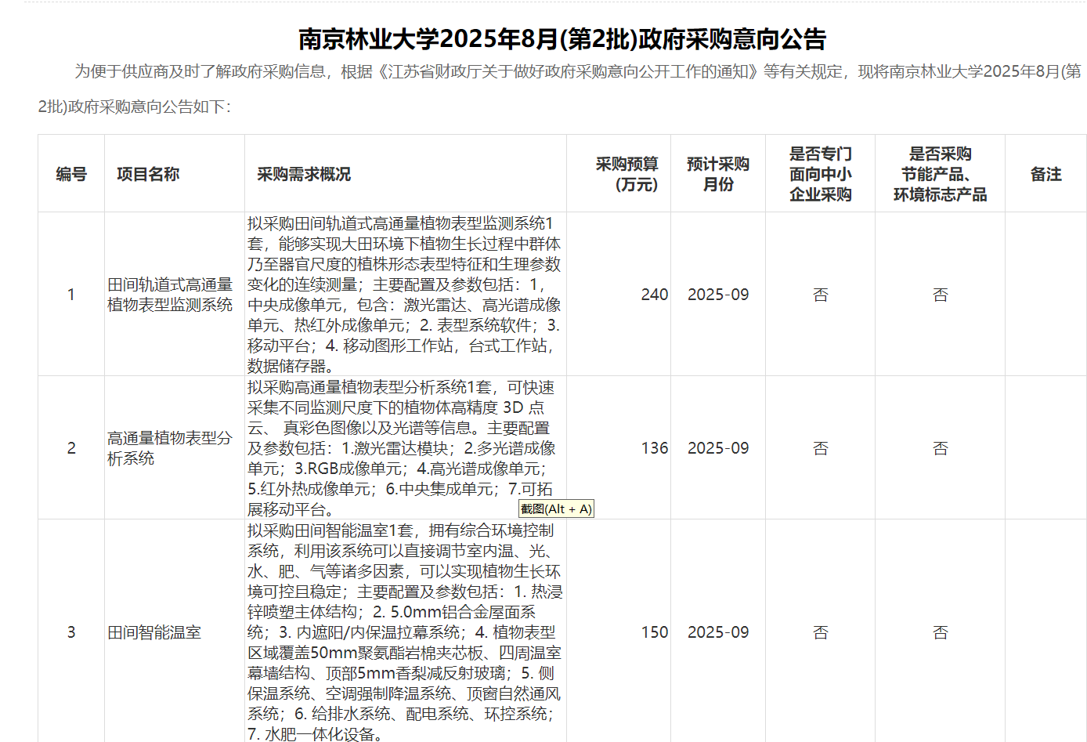Viewport: 1087px width, 742px height.
Task: Click row 3 中小企业 value 否
Action: pyautogui.click(x=820, y=632)
